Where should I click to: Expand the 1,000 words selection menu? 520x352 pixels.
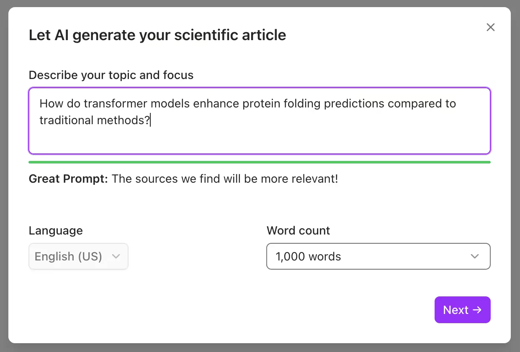(378, 256)
